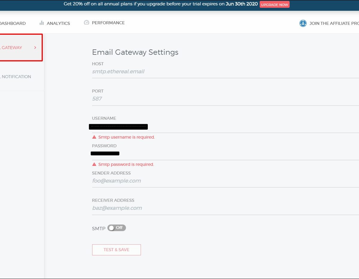Open the Dashboard menu item

[x=13, y=23]
